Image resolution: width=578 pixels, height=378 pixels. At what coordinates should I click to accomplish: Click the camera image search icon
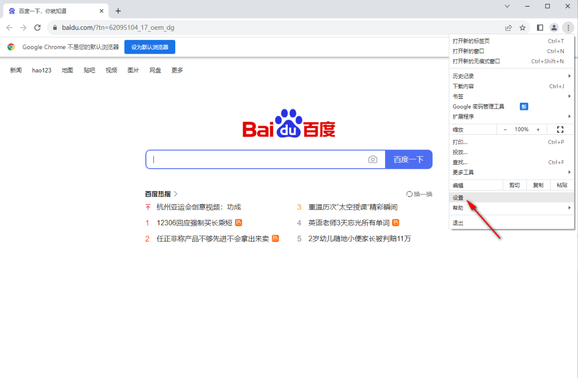tap(373, 159)
